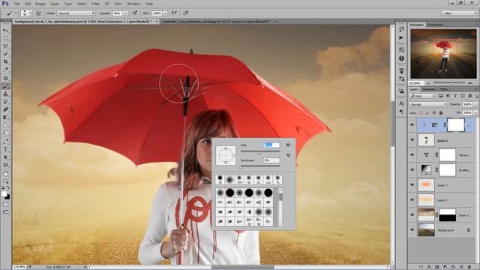Select the Path Selection arrow tool
Screen dimensions: 480x270
5,157
